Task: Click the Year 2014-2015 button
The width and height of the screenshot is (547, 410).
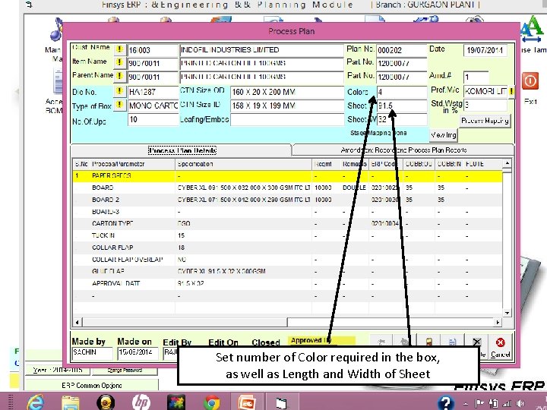Action: (58, 371)
